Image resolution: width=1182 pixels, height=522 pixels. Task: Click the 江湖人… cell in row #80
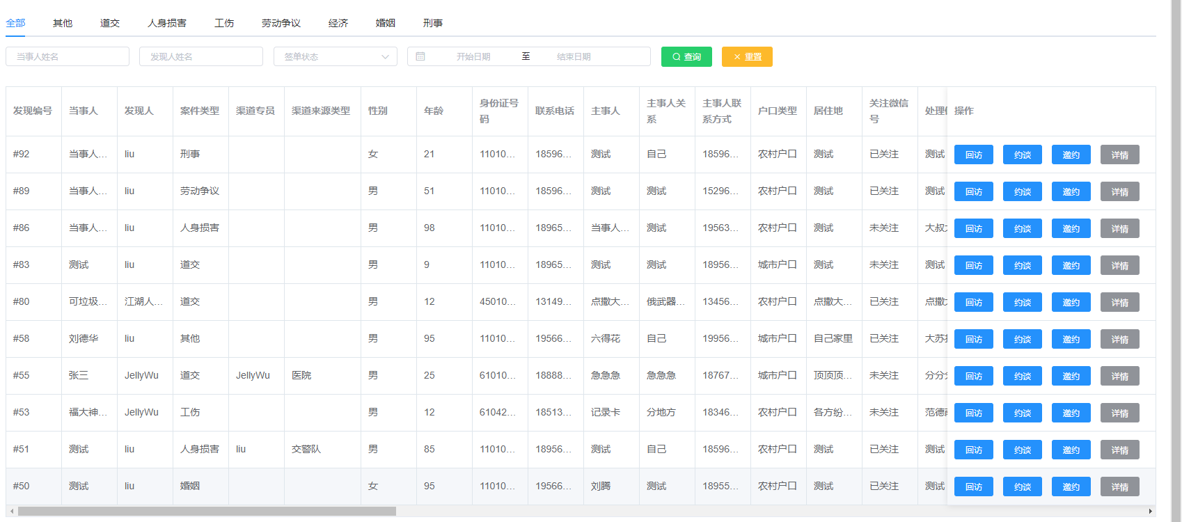(144, 301)
